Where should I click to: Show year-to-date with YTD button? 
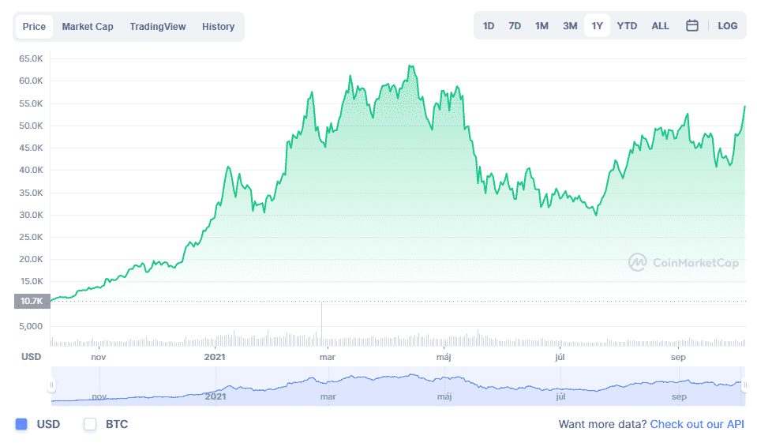tap(627, 26)
